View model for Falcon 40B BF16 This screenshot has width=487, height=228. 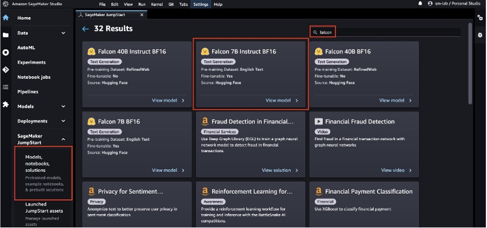(x=392, y=101)
